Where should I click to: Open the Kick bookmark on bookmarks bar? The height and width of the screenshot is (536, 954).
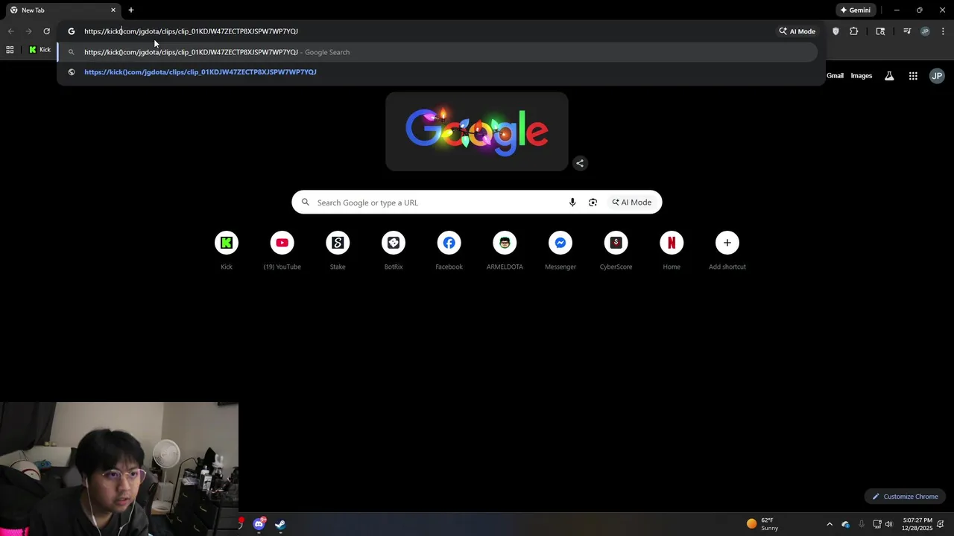pos(40,50)
